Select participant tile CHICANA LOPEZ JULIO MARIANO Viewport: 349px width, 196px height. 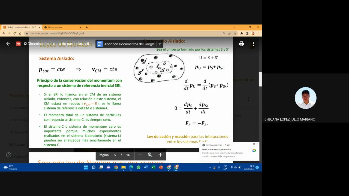pyautogui.click(x=305, y=98)
